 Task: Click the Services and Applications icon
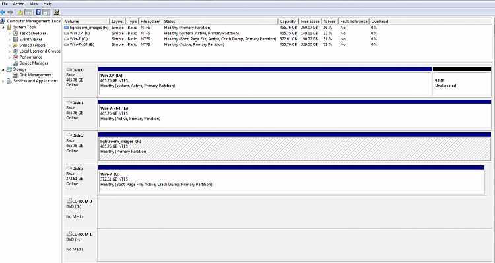9,81
